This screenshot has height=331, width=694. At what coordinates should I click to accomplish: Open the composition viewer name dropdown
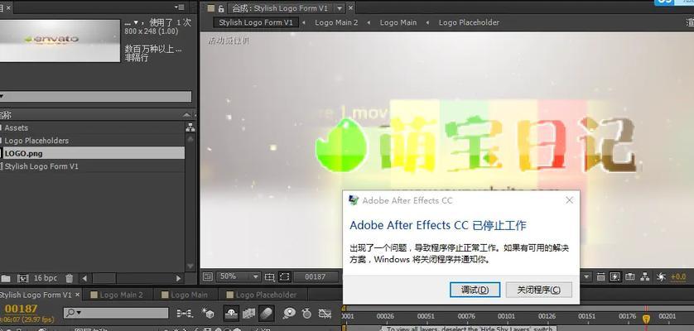339,8
